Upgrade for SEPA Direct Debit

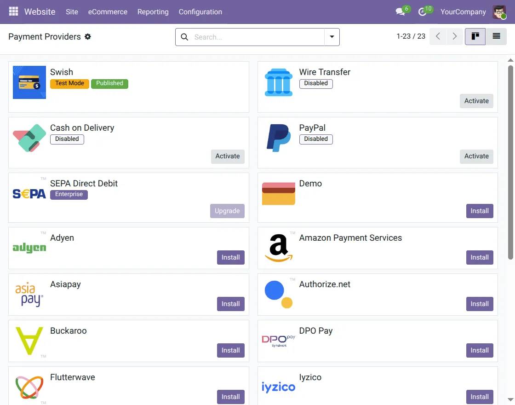pyautogui.click(x=227, y=211)
